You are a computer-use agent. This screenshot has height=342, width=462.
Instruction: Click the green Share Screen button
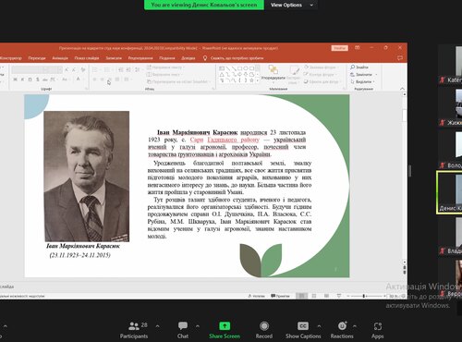(225, 330)
